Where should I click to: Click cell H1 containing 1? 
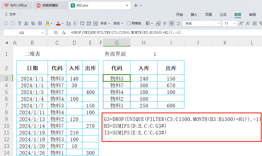(x=144, y=54)
